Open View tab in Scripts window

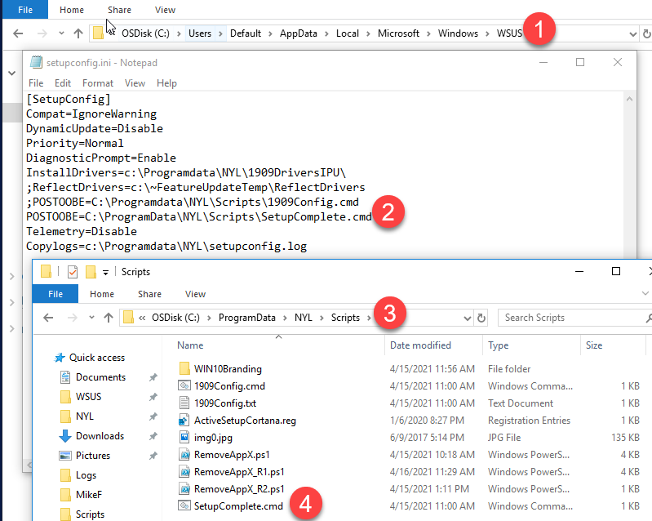coord(195,294)
